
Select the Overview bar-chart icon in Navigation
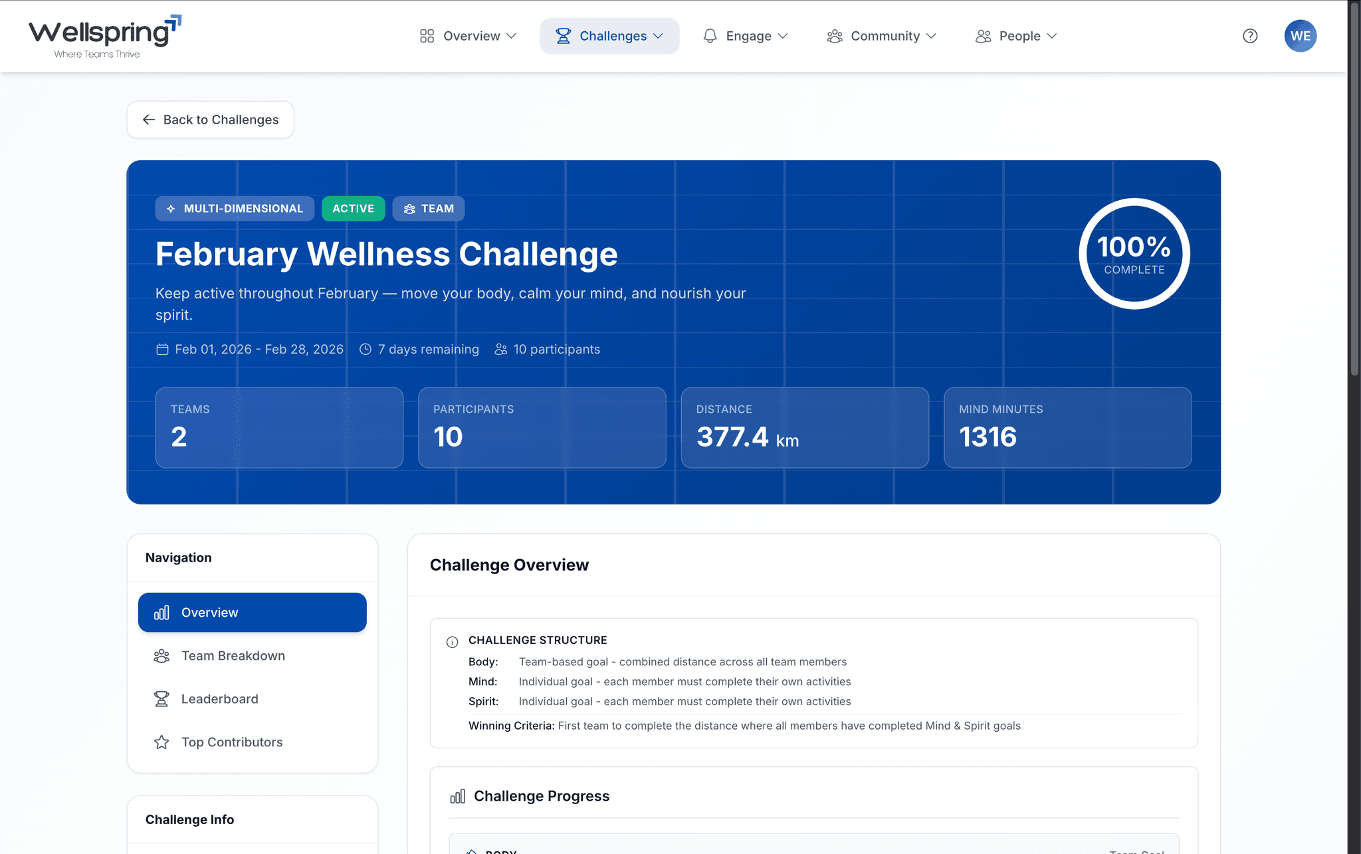[161, 612]
